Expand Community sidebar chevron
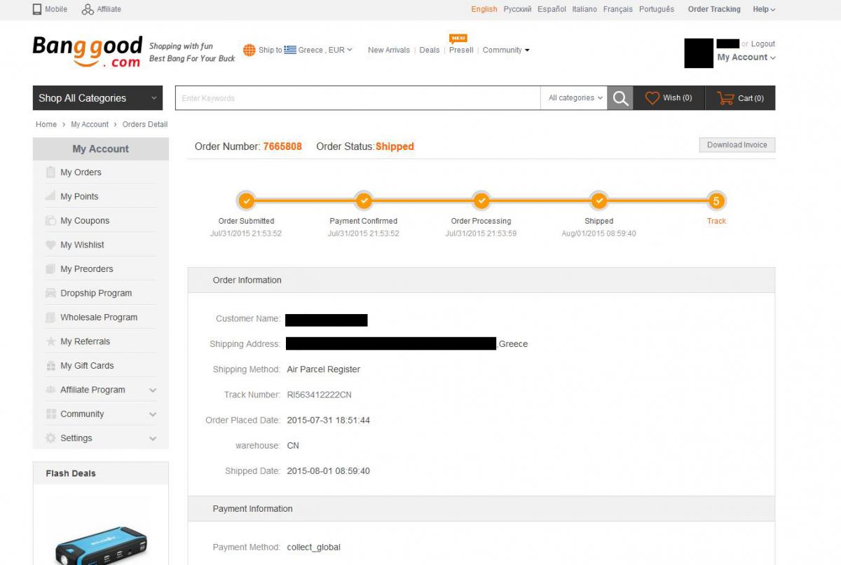 coord(153,414)
